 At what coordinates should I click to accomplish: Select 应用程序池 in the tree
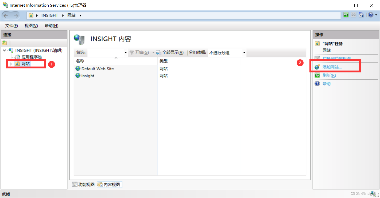click(x=32, y=57)
